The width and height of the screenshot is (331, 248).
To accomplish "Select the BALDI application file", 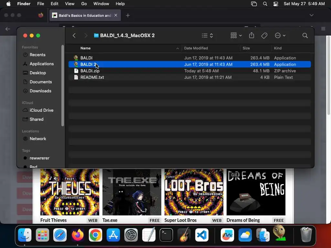I will [x=189, y=58].
